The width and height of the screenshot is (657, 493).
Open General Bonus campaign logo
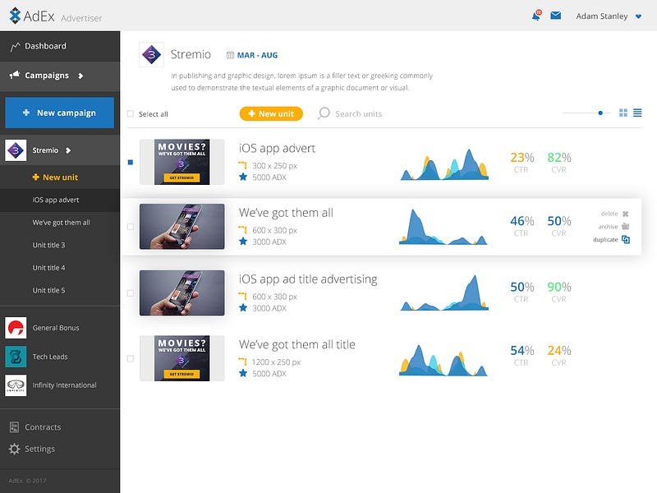click(x=16, y=328)
